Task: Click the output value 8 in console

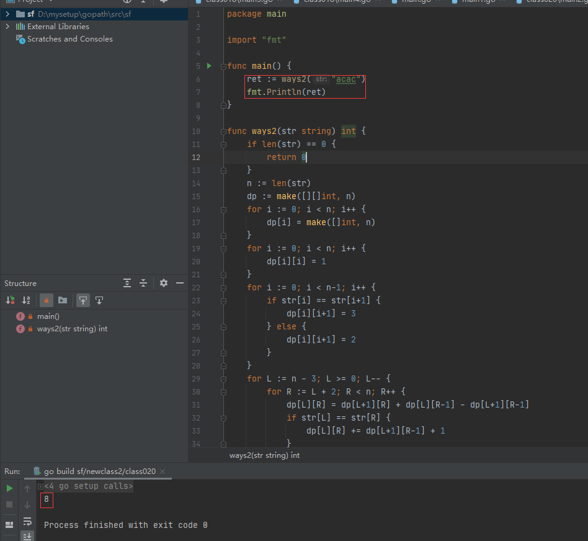Action: point(47,499)
